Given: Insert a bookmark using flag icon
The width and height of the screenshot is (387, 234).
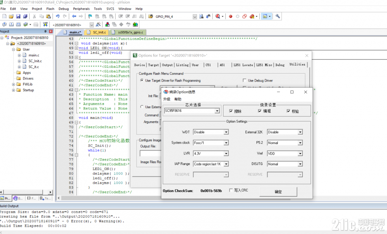Looking at the screenshot, I should click(90, 16).
